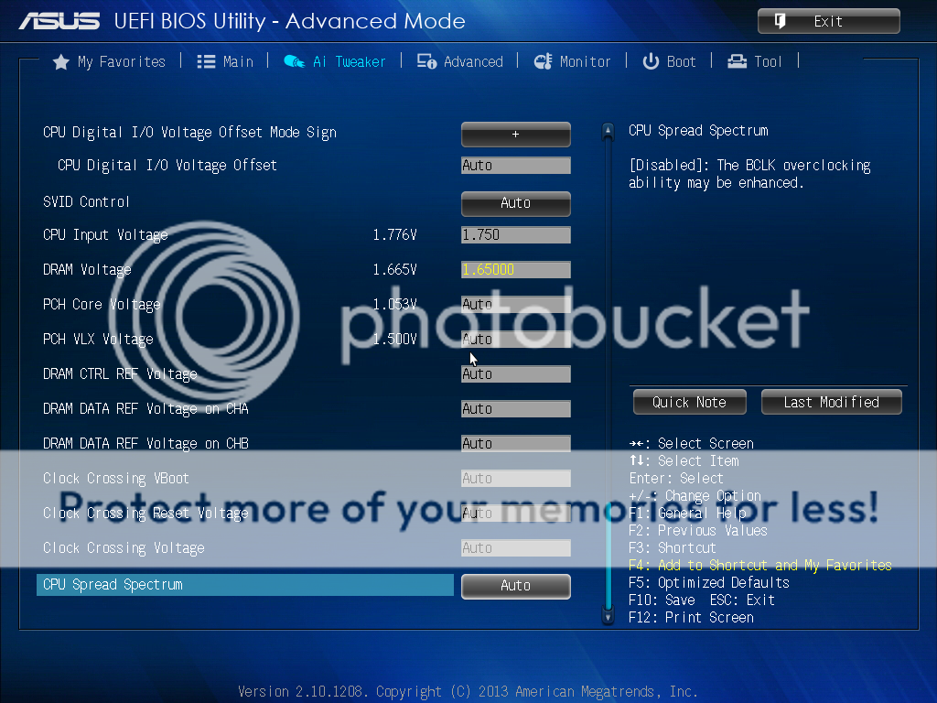This screenshot has width=937, height=703.
Task: Click the Ai Tweaker swirl icon
Action: [x=294, y=62]
